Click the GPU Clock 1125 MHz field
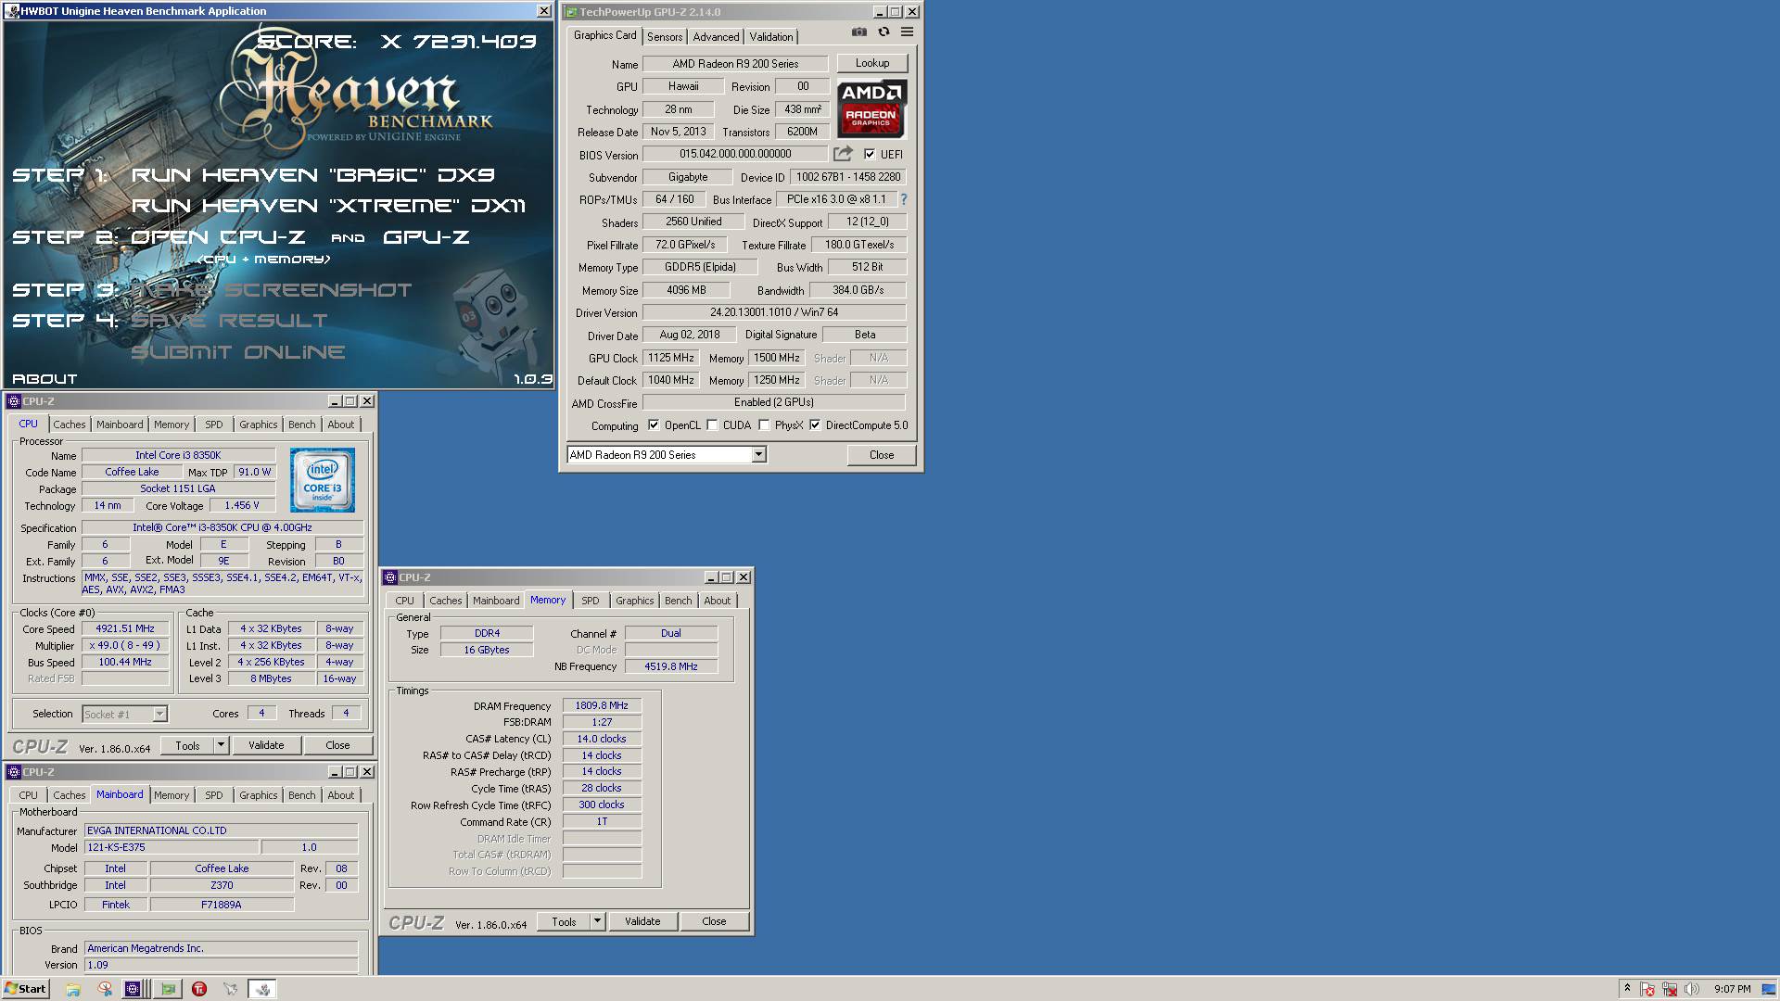The image size is (1780, 1001). tap(671, 358)
